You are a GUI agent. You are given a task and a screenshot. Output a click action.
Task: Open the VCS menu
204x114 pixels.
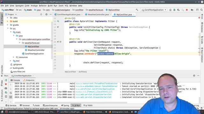[66, 6]
